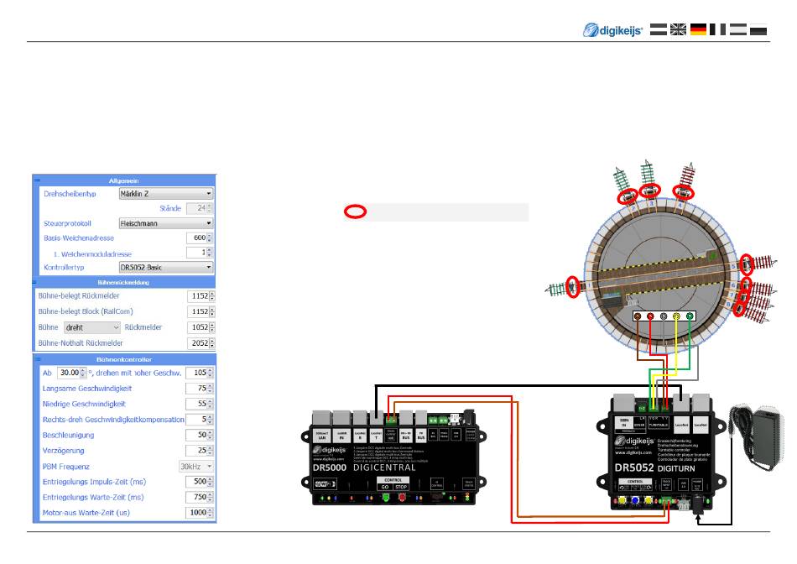Click the red terminal on the turntable
This screenshot has width=797, height=564.
coord(650,316)
